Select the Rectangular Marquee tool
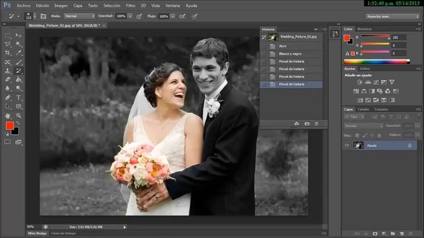The height and width of the screenshot is (238, 424). coord(7,35)
